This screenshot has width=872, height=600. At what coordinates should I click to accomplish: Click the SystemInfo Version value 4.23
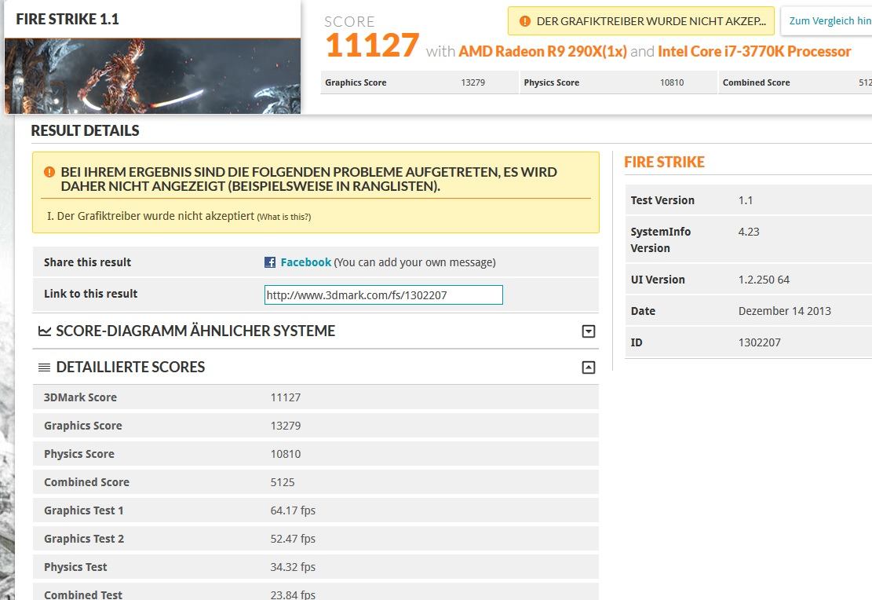(x=749, y=232)
